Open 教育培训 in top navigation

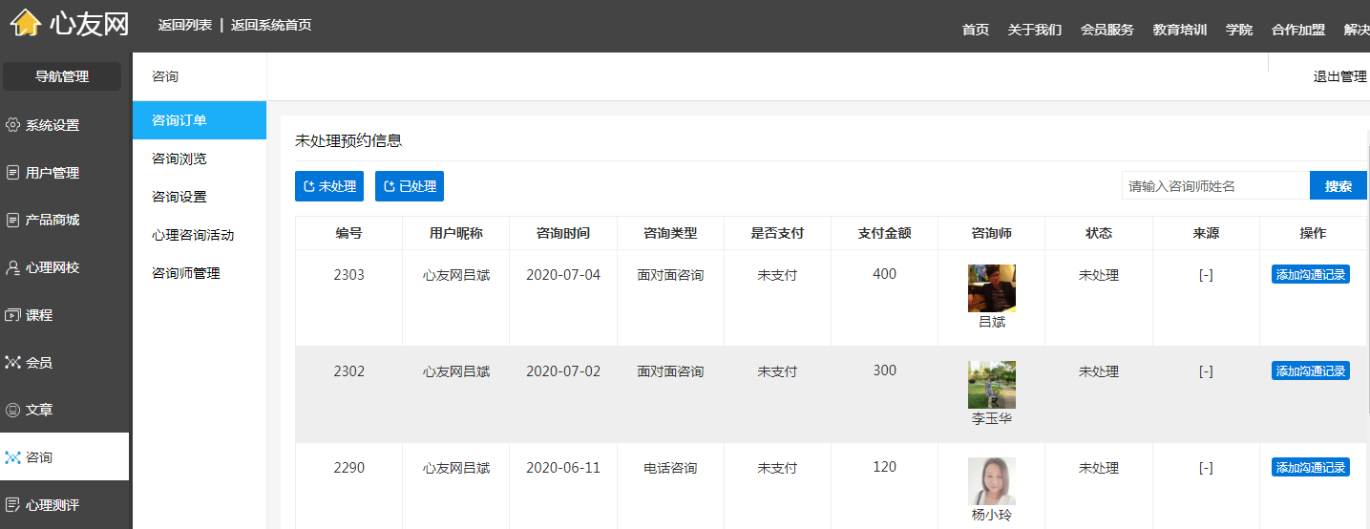1180,30
